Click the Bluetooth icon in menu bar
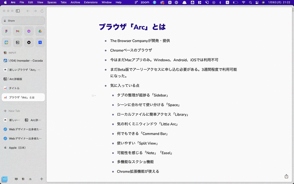 click(x=220, y=3)
